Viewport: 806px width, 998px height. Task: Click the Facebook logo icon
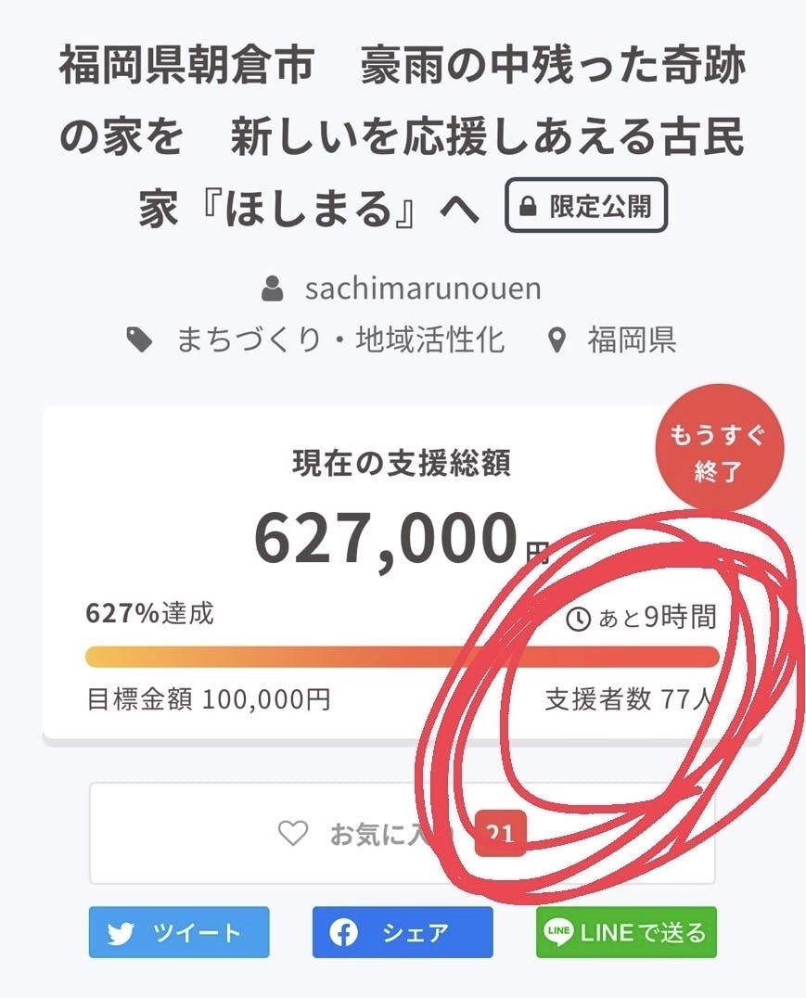(x=344, y=932)
